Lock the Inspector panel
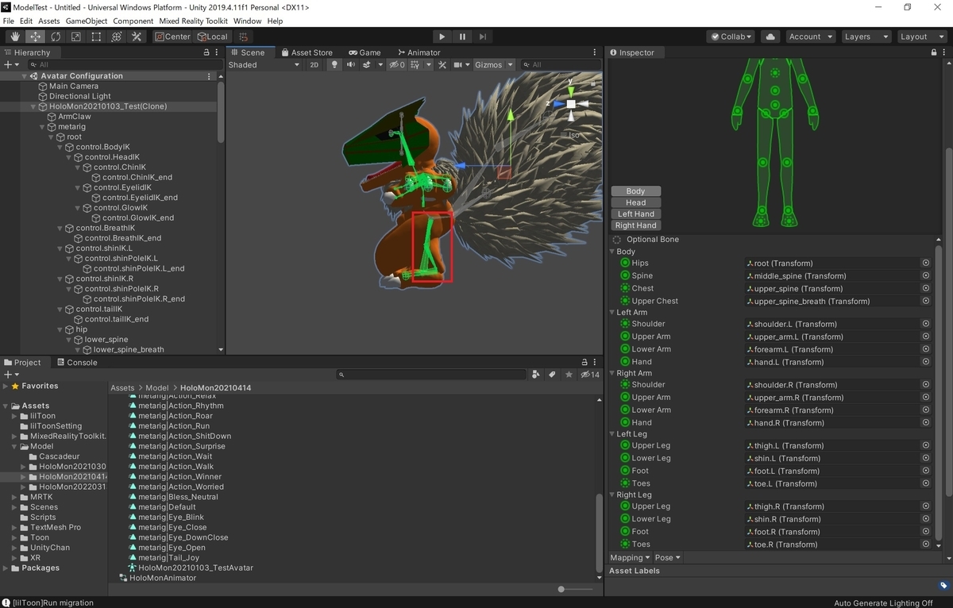This screenshot has width=953, height=608. [934, 52]
